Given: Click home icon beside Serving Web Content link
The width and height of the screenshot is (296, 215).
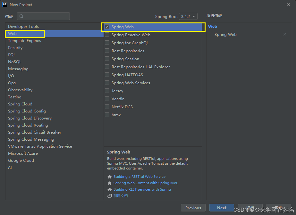Looking at the screenshot, I should pyautogui.click(x=109, y=183).
